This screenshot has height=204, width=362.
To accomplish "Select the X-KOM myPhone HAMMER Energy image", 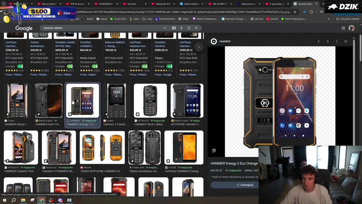I will coord(184,148).
